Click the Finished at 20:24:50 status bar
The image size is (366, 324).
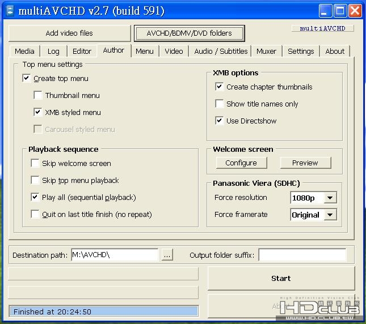[x=104, y=312]
